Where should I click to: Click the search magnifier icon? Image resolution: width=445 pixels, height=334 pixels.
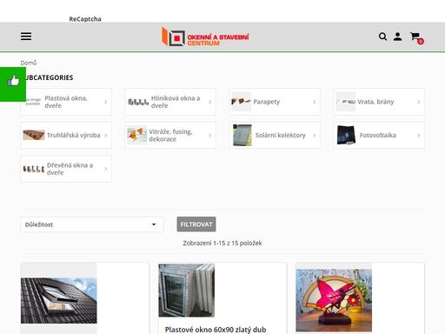pyautogui.click(x=382, y=37)
